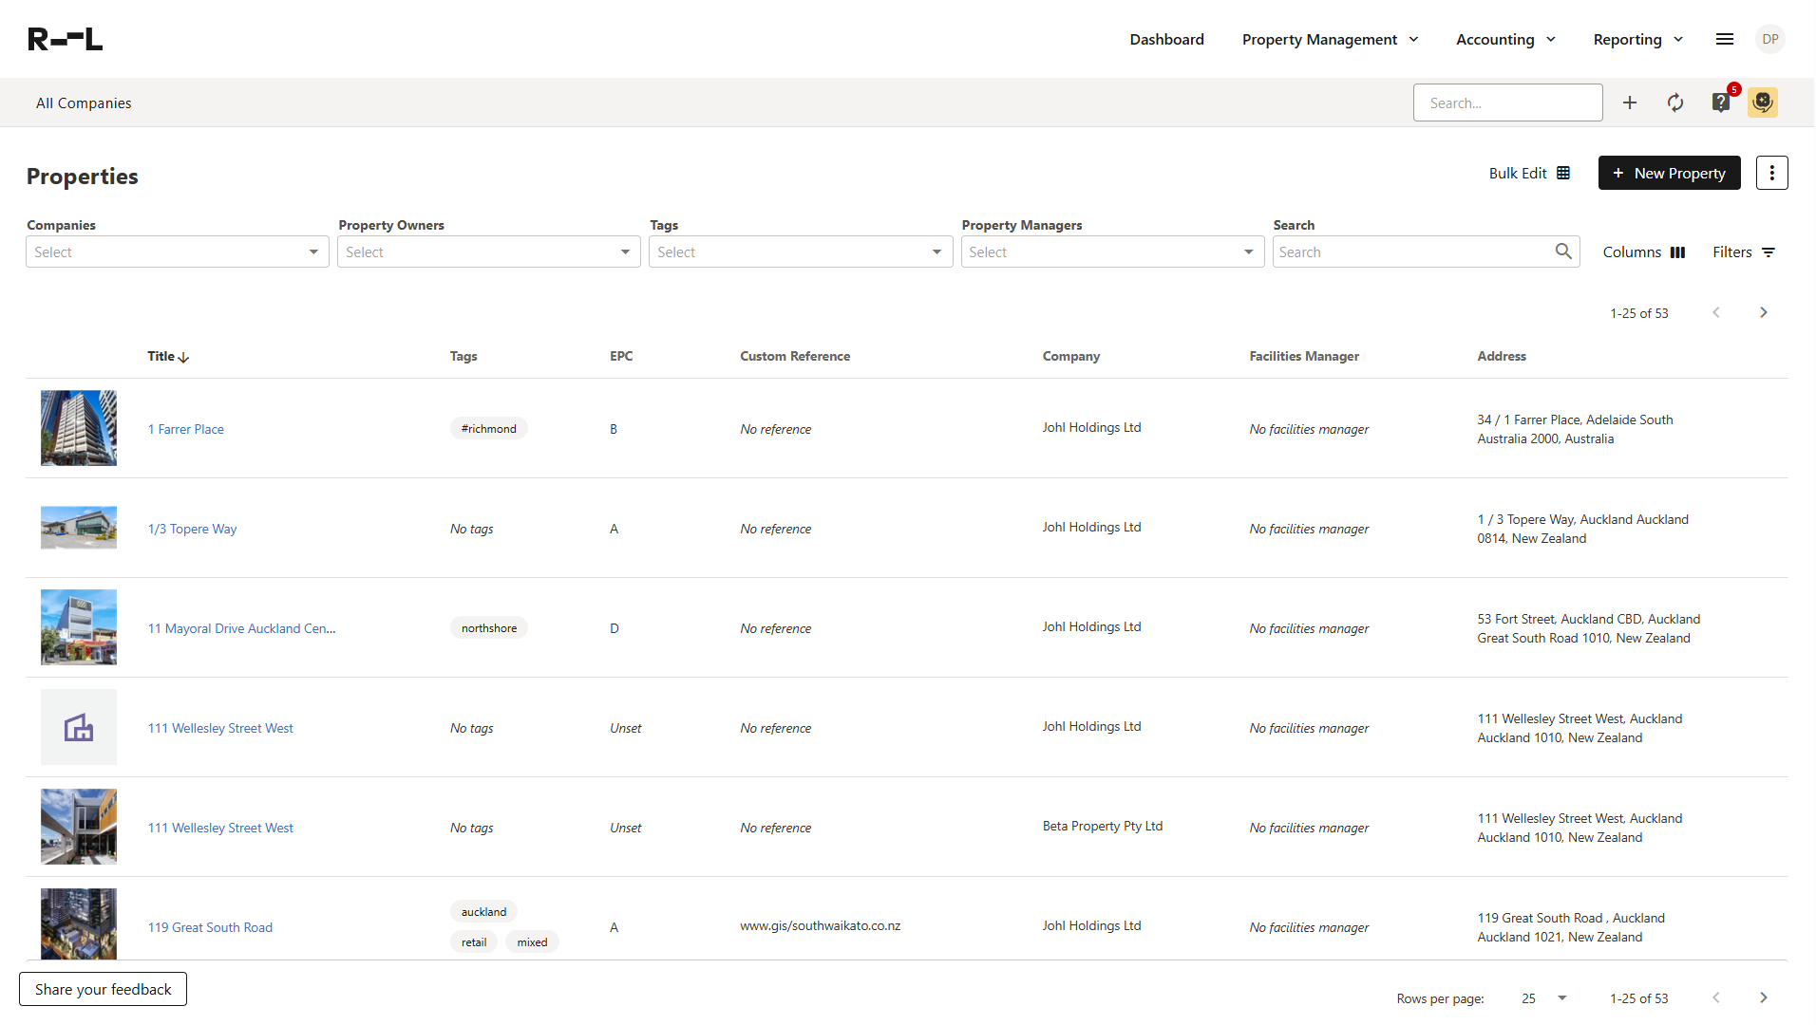
Task: Open the Property Management menu
Action: coord(1330,39)
